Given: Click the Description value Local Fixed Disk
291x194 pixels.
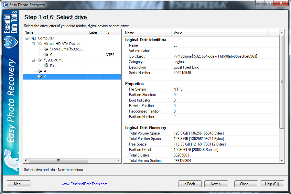Looking at the screenshot, I should tap(186, 67).
